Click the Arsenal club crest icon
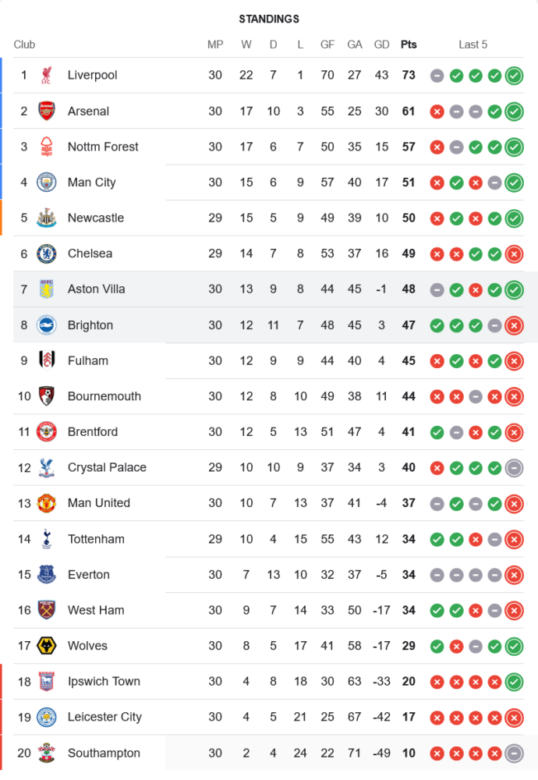Screen dimensions: 538x780 click(47, 111)
